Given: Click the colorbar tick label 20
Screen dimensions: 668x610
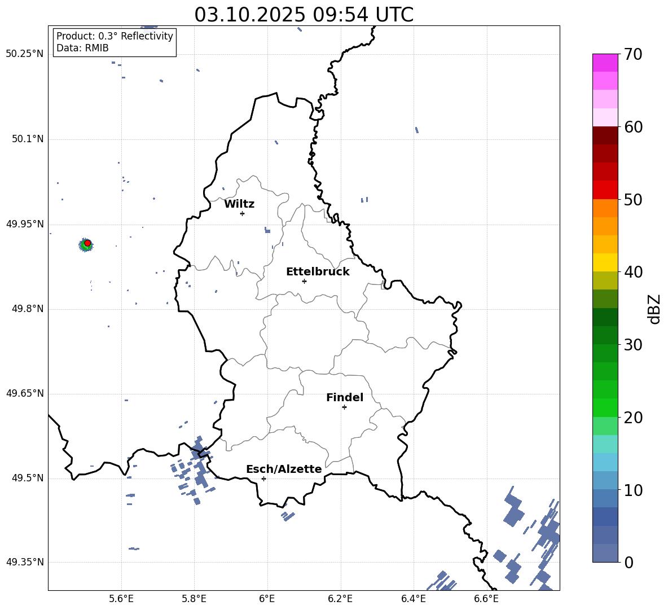Looking at the screenshot, I should (633, 417).
